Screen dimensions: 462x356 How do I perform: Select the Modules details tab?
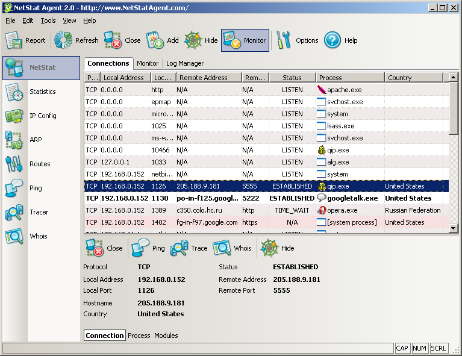click(166, 336)
